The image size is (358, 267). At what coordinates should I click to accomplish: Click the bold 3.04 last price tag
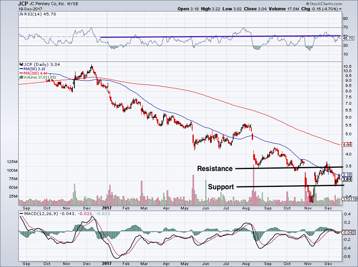coord(347,179)
